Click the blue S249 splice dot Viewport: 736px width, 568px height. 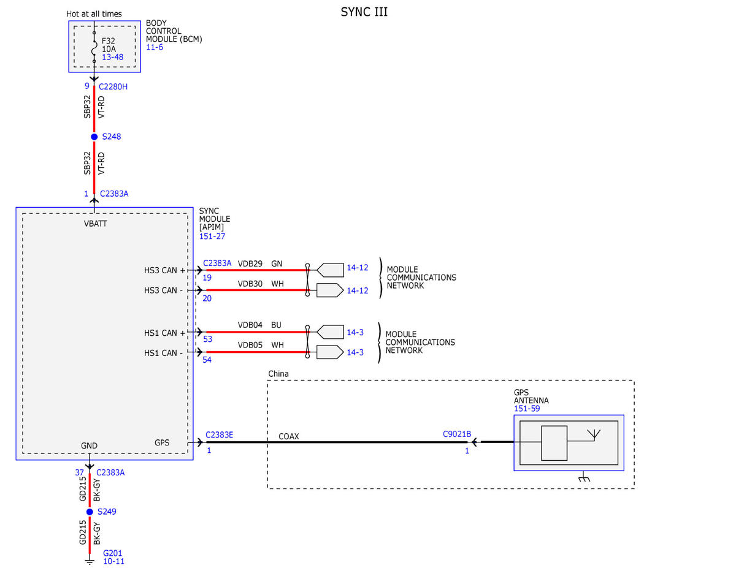pyautogui.click(x=90, y=512)
